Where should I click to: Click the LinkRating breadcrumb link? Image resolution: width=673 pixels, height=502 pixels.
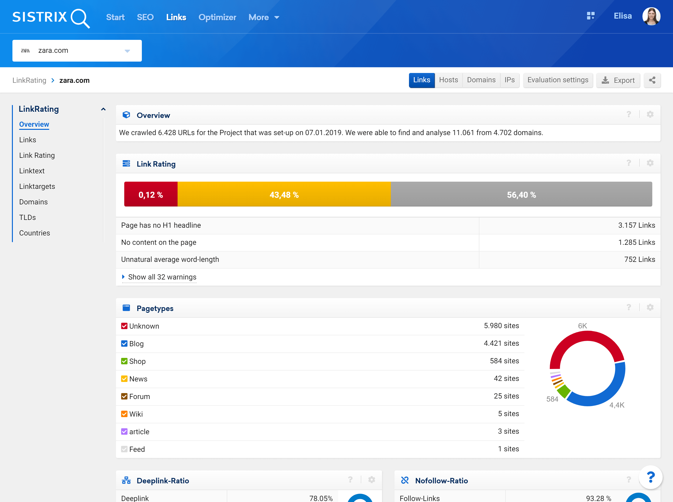pos(29,80)
